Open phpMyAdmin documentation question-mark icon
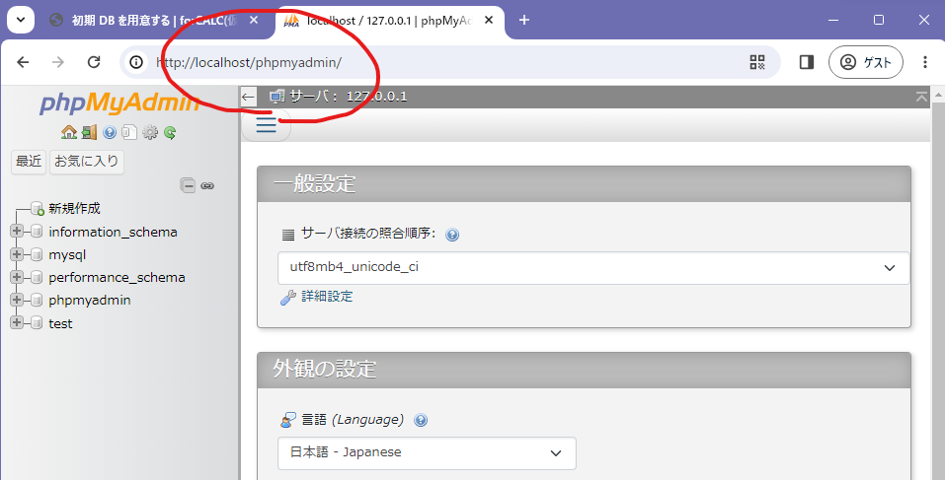This screenshot has width=945, height=480. pyautogui.click(x=110, y=132)
